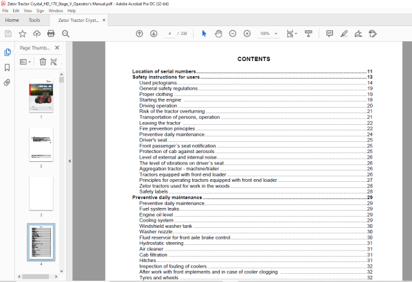Open the Sign menu
Screen dimensions: 412x282
coord(41,11)
